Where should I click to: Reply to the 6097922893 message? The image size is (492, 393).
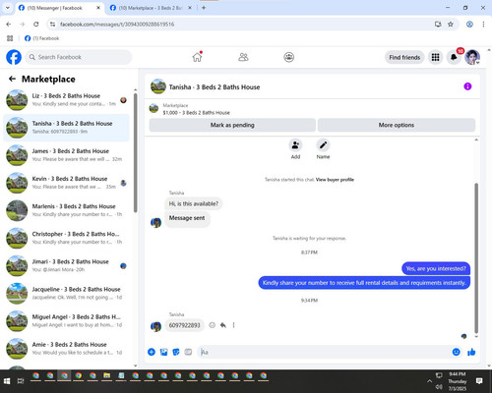223,325
